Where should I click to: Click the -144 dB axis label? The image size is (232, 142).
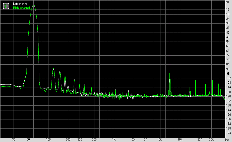pos(228,110)
